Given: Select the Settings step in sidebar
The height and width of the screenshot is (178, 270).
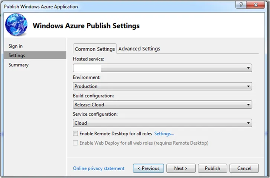Looking at the screenshot, I should [x=35, y=55].
